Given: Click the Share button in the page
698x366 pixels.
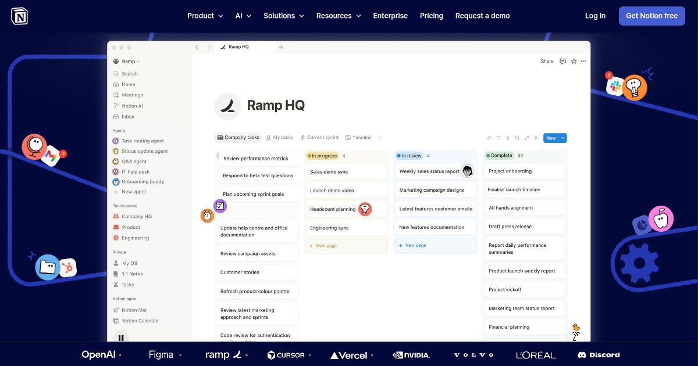Looking at the screenshot, I should coord(547,61).
